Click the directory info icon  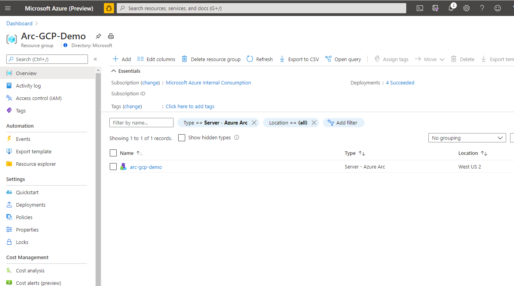pos(65,46)
